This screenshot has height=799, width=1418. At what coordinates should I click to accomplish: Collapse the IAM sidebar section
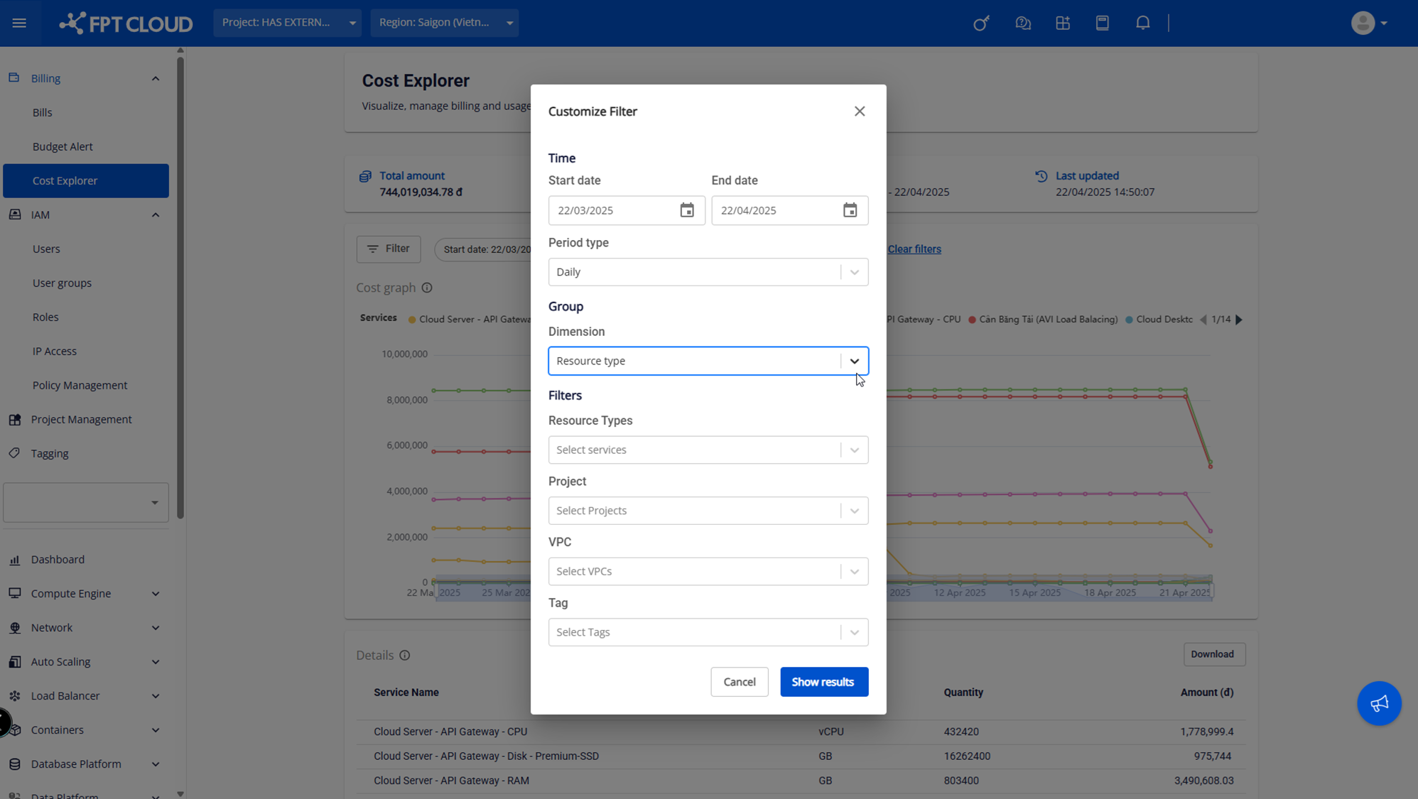pos(155,214)
